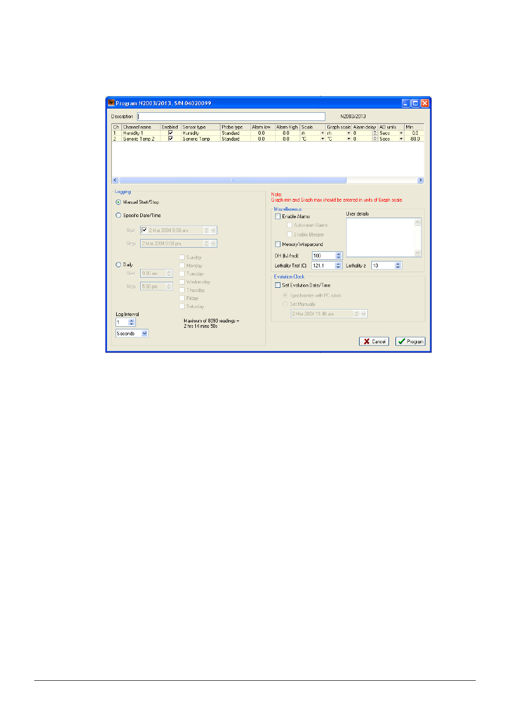The height and width of the screenshot is (723, 510).
Task: Click the DH (kJ/mol) value field
Action: pos(324,256)
